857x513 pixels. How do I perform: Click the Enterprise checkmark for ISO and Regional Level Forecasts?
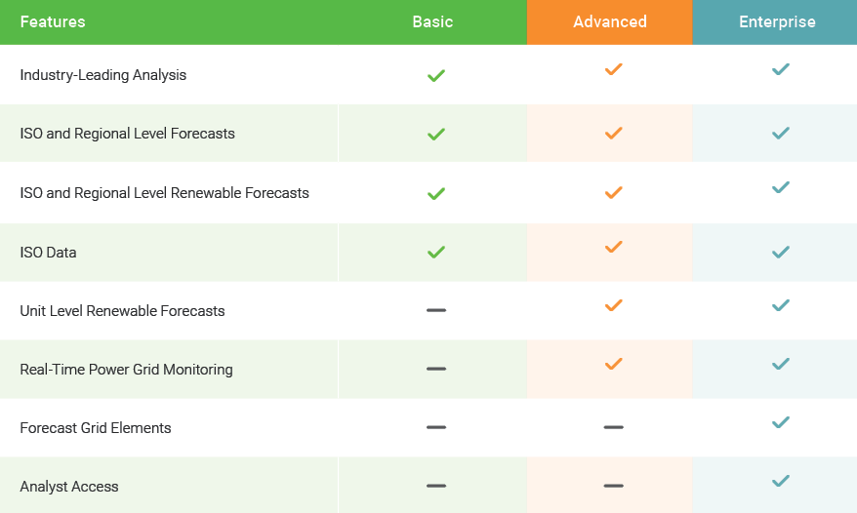click(x=781, y=134)
